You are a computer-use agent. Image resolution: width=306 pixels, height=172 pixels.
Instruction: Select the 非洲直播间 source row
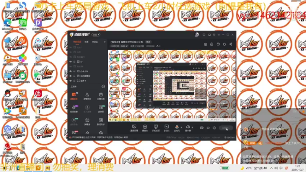pos(88,76)
